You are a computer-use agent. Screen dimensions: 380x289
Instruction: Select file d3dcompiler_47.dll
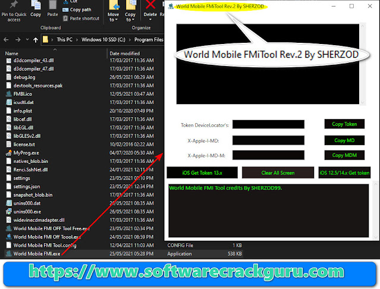34,69
